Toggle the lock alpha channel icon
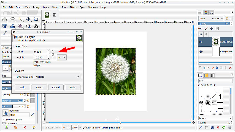235x132 pixels. pos(217,28)
